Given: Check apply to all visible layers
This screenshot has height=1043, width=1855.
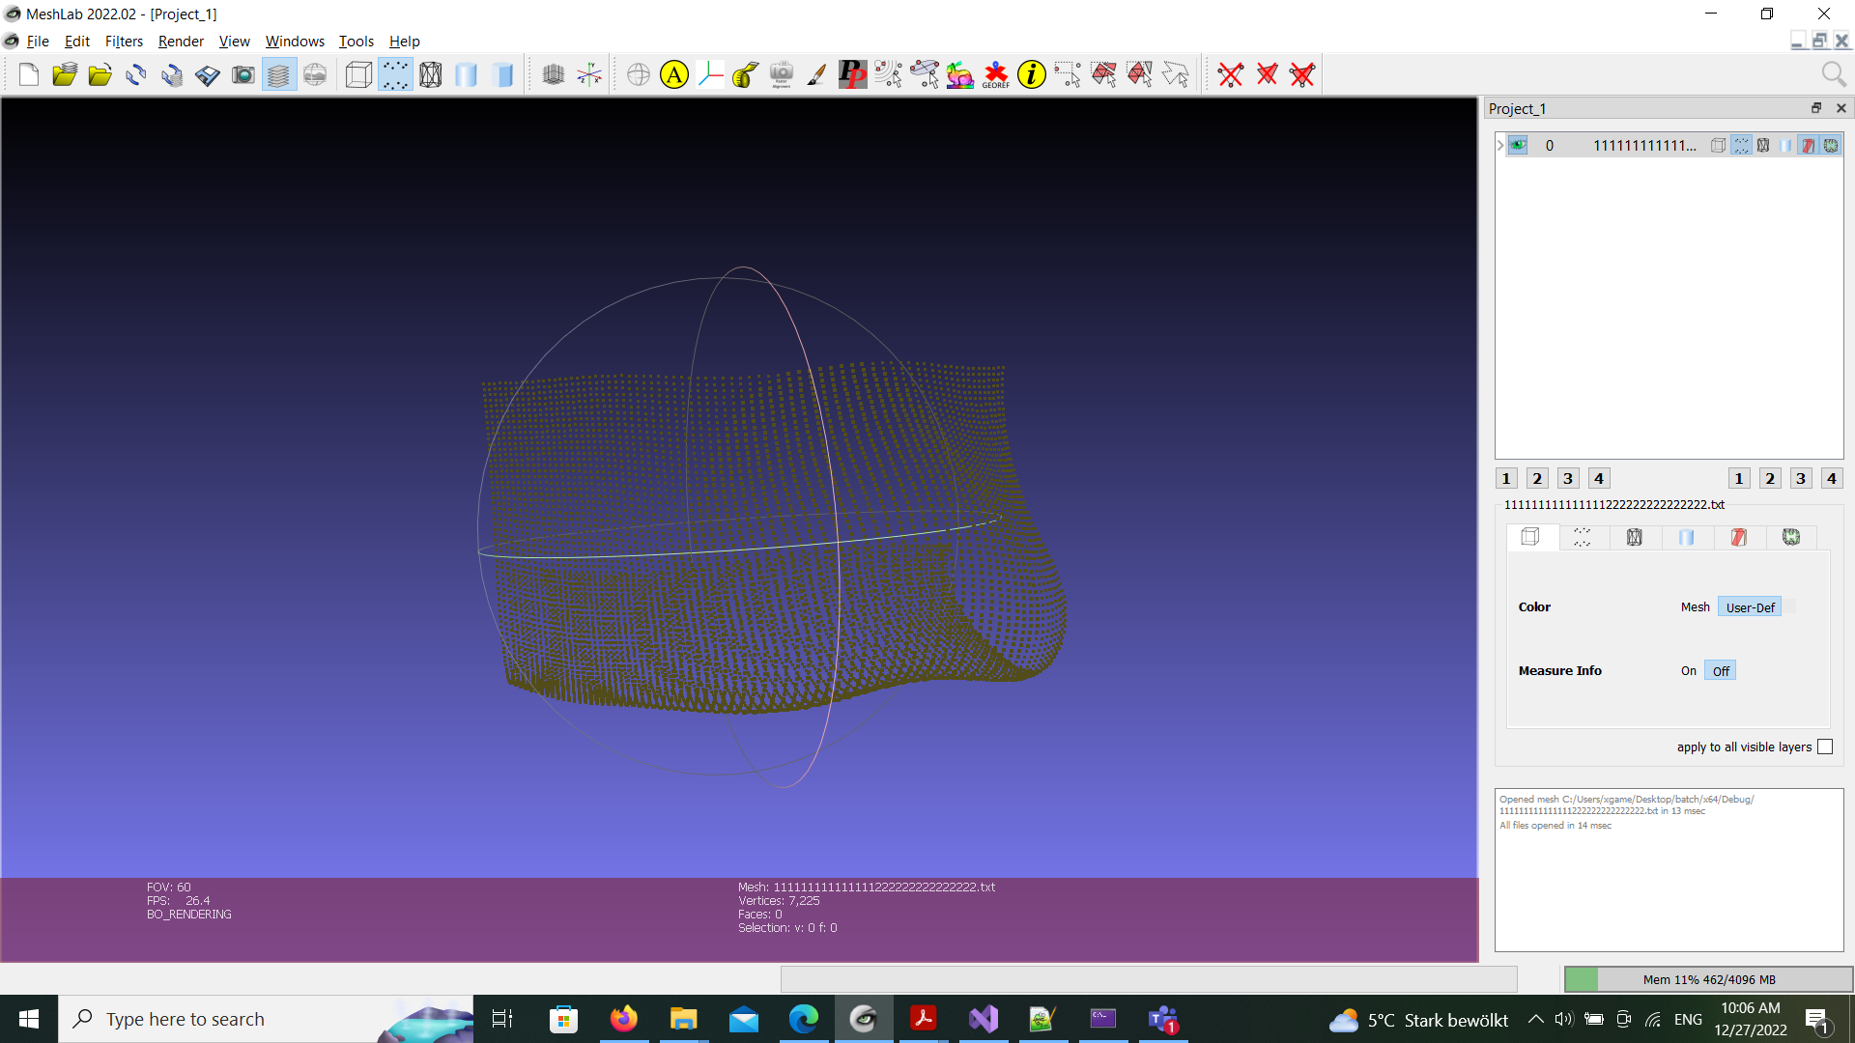Looking at the screenshot, I should (x=1825, y=747).
